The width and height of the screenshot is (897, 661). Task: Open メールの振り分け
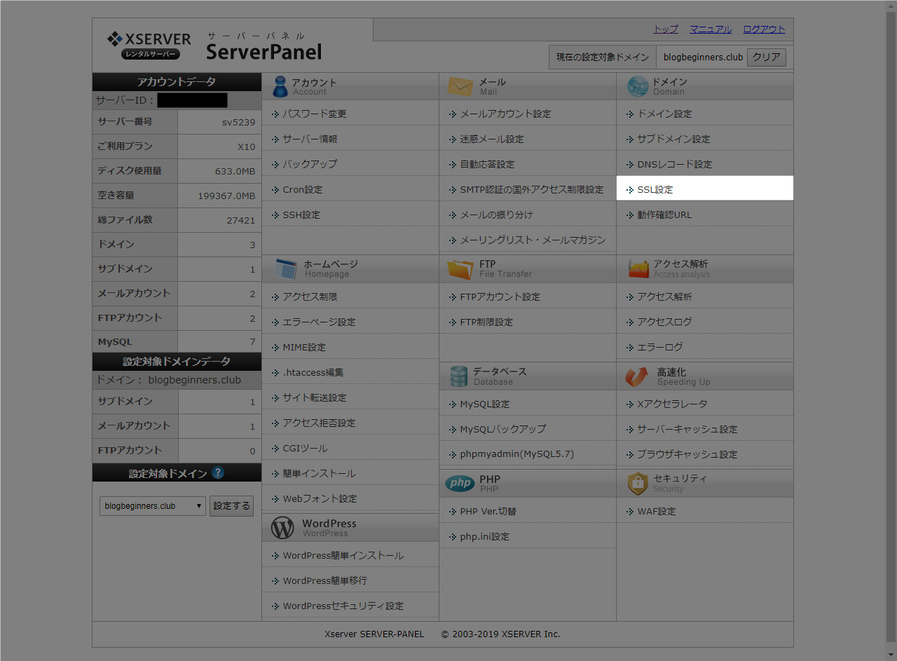496,214
